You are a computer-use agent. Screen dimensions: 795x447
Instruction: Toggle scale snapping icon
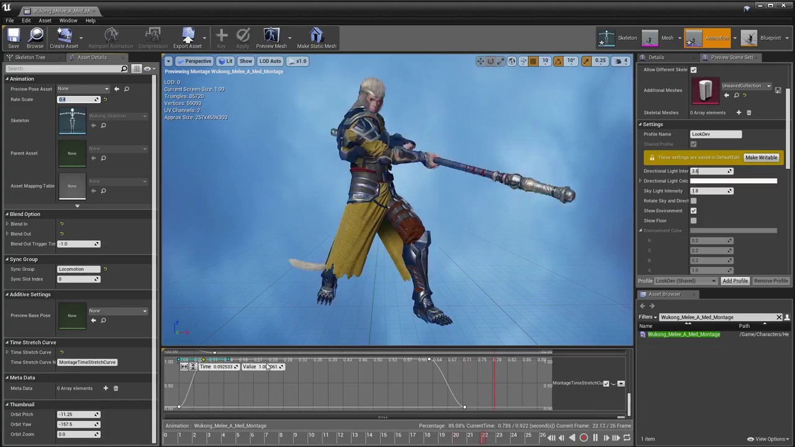(x=586, y=61)
